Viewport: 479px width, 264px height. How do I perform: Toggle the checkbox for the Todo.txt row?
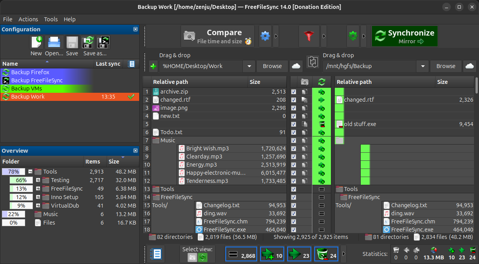coord(294,133)
